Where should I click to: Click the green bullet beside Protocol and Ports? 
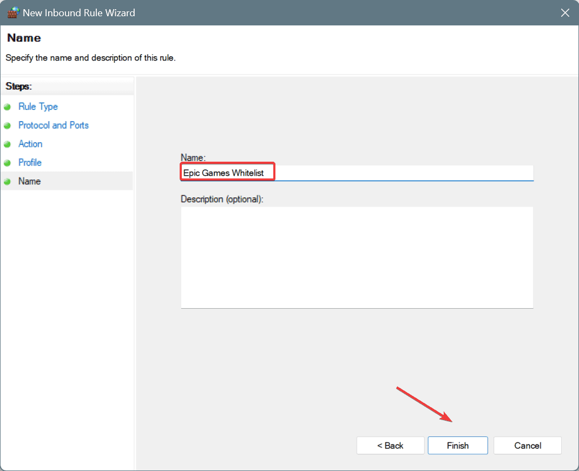[8, 125]
